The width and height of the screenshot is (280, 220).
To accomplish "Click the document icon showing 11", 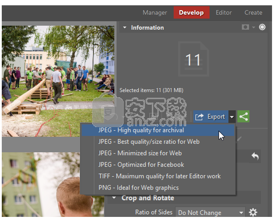I will click(x=194, y=59).
